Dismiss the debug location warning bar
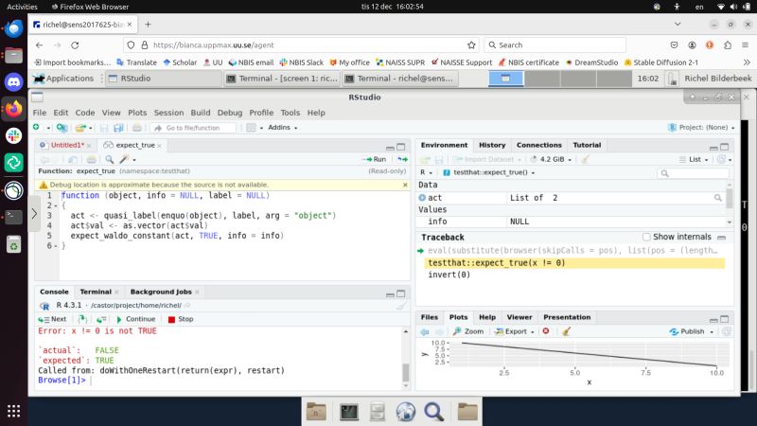Image resolution: width=757 pixels, height=426 pixels. coord(405,185)
